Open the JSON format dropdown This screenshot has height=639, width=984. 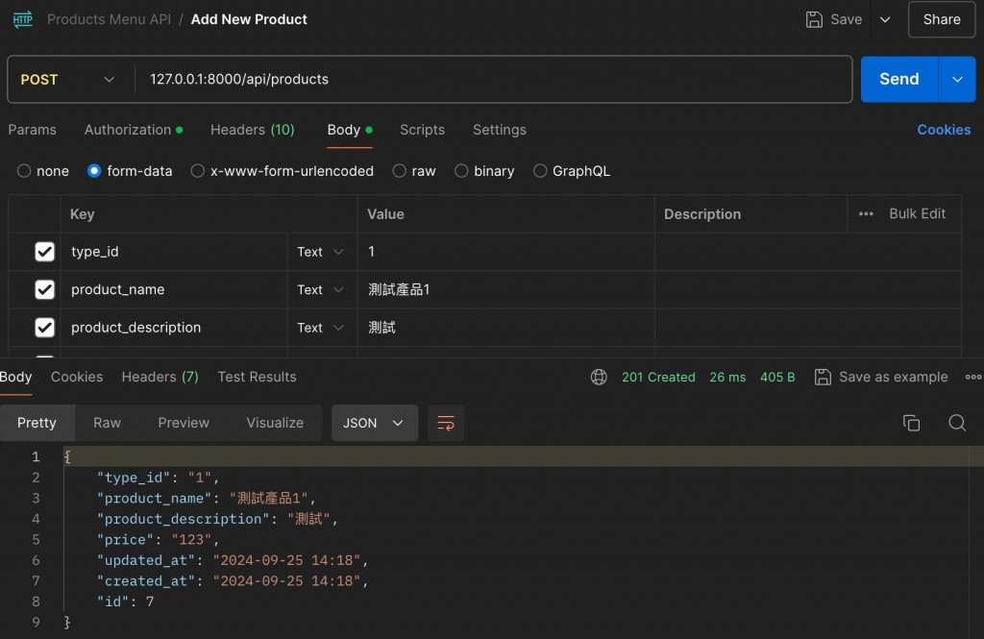pyautogui.click(x=374, y=423)
